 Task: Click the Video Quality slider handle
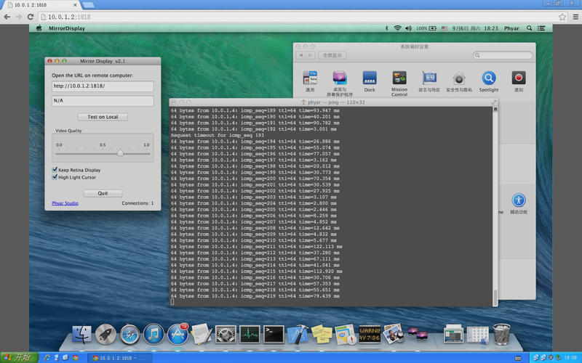tap(120, 152)
